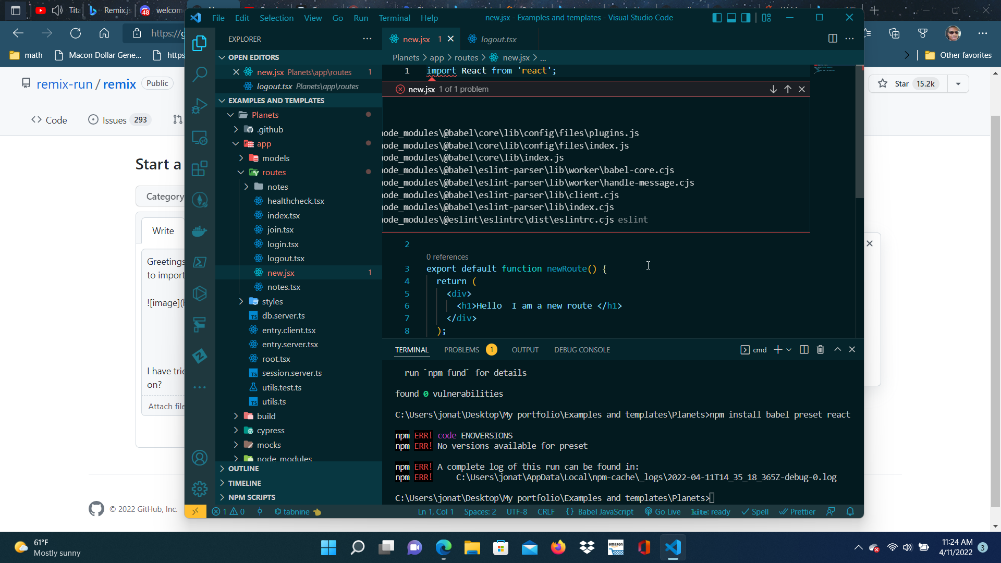Image resolution: width=1001 pixels, height=563 pixels.
Task: Open the Selection menu
Action: (x=276, y=18)
